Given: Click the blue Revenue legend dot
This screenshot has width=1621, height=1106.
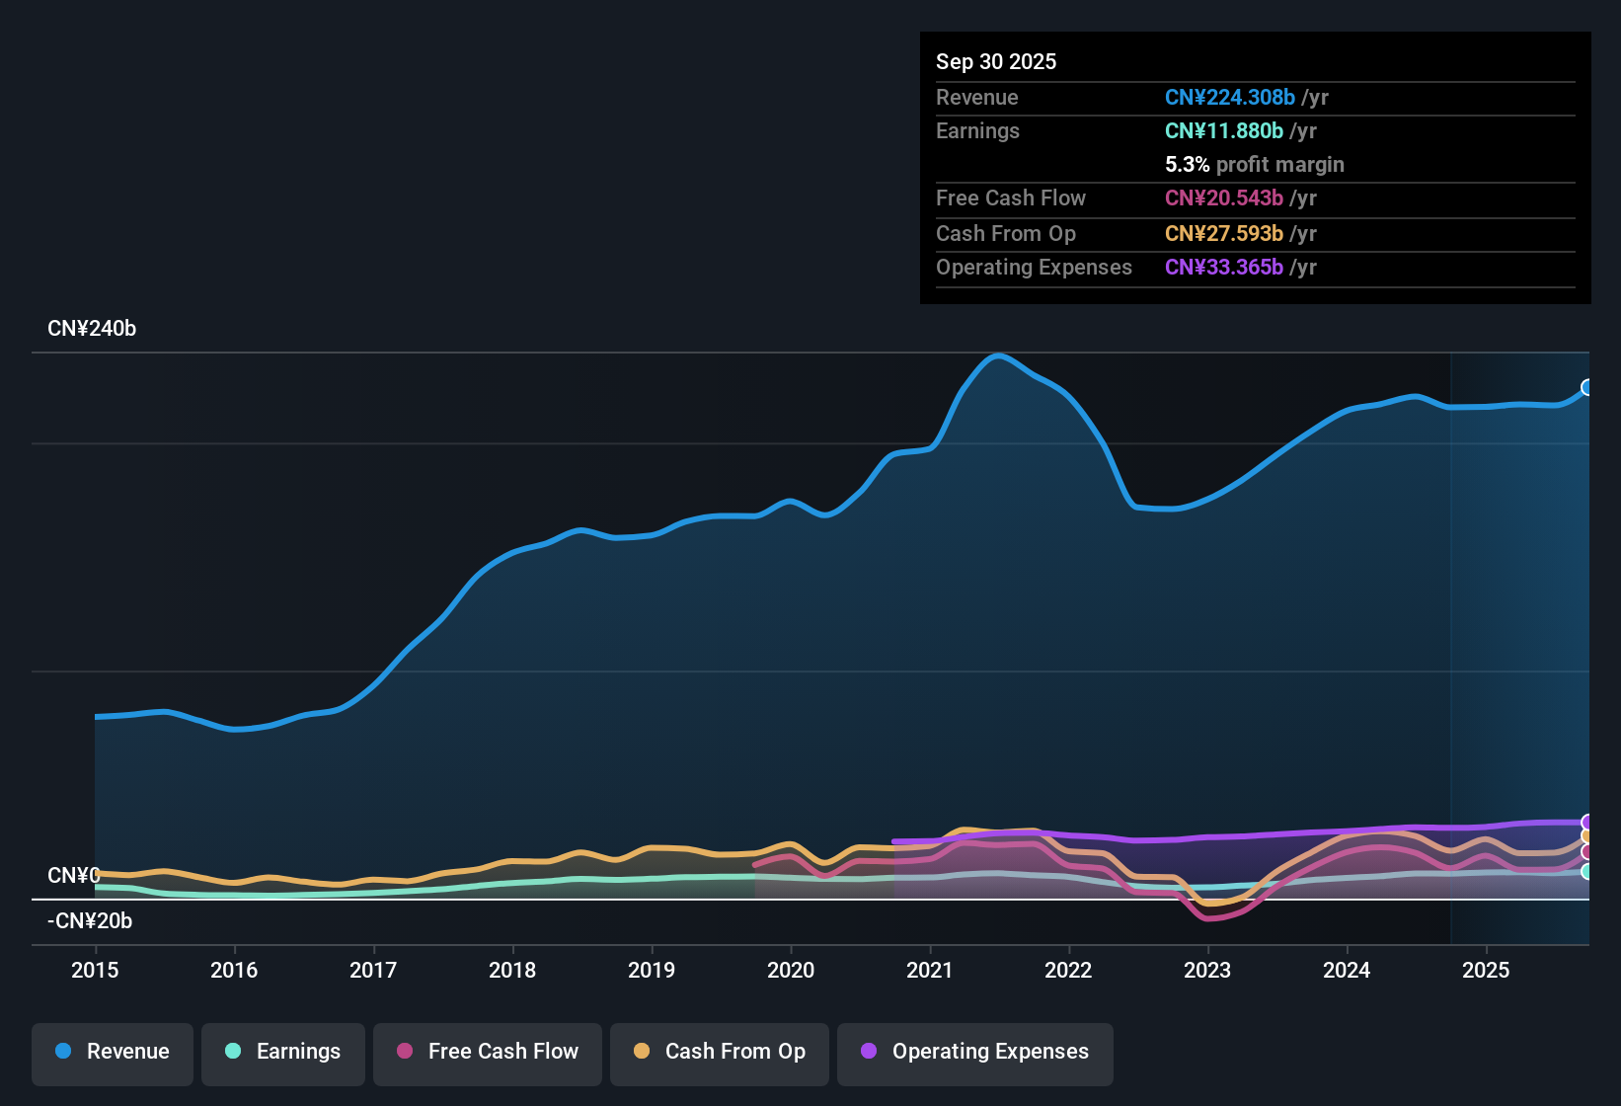Looking at the screenshot, I should tap(62, 1052).
